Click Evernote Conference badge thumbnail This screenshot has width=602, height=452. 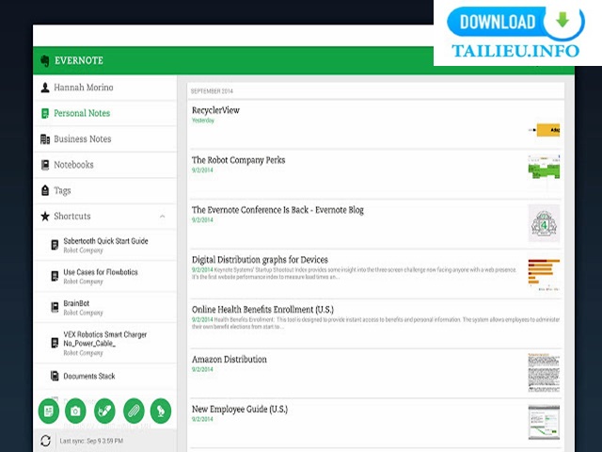tap(544, 224)
